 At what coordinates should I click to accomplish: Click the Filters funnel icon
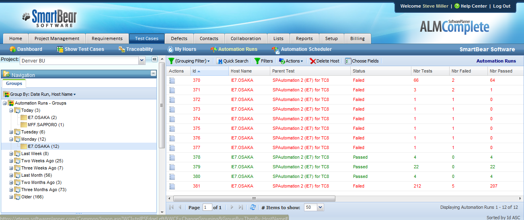pos(257,61)
